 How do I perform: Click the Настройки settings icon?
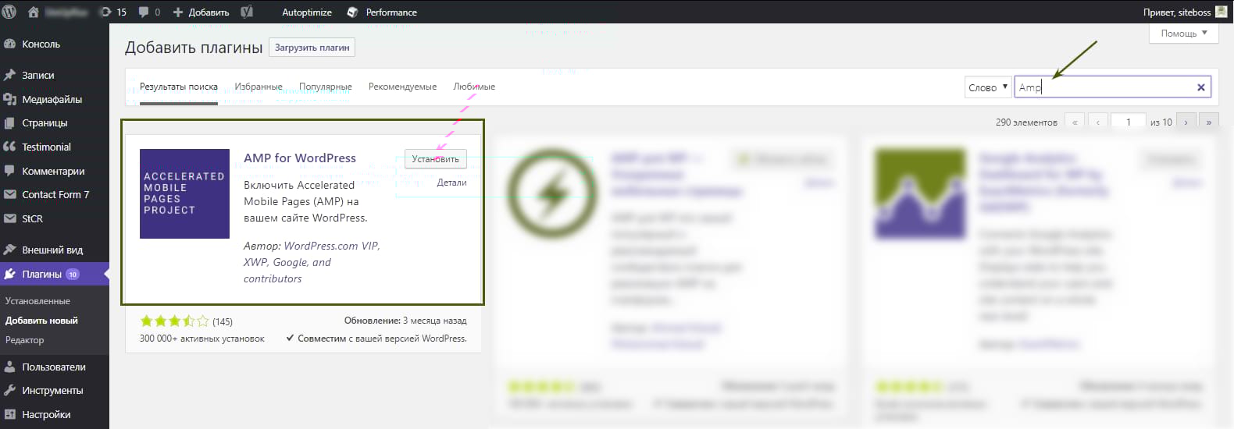[x=9, y=414]
